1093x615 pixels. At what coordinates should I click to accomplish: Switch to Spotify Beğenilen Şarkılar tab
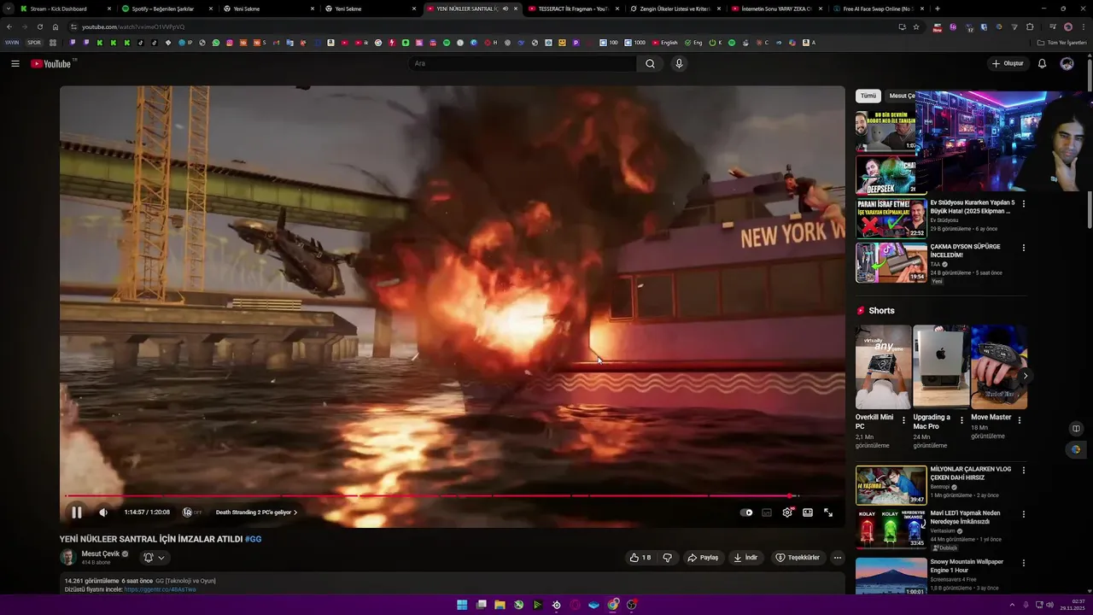[167, 9]
